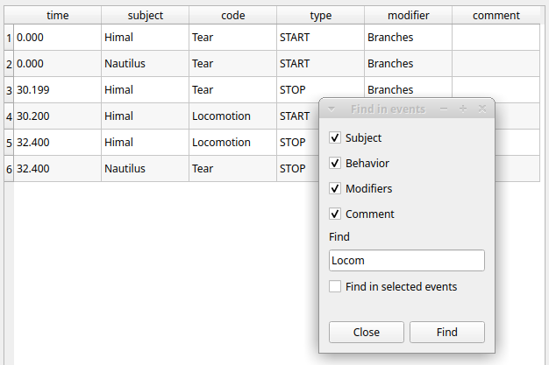Click Locomotion code cell in row 4
The height and width of the screenshot is (365, 549).
click(232, 116)
